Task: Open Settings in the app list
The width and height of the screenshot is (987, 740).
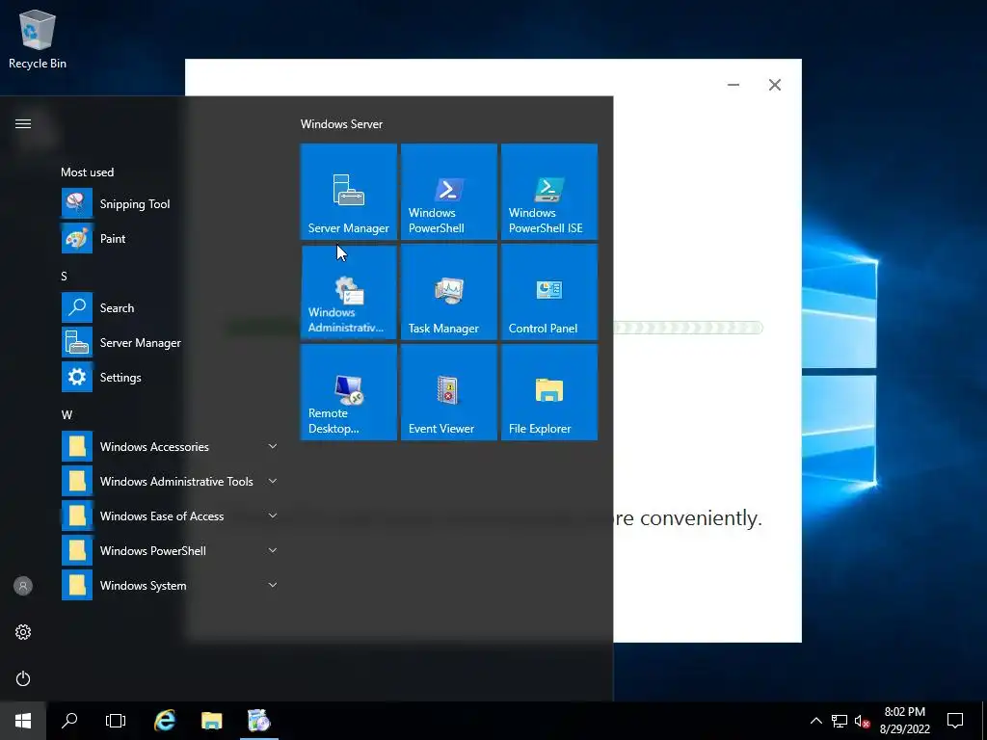Action: click(170, 377)
